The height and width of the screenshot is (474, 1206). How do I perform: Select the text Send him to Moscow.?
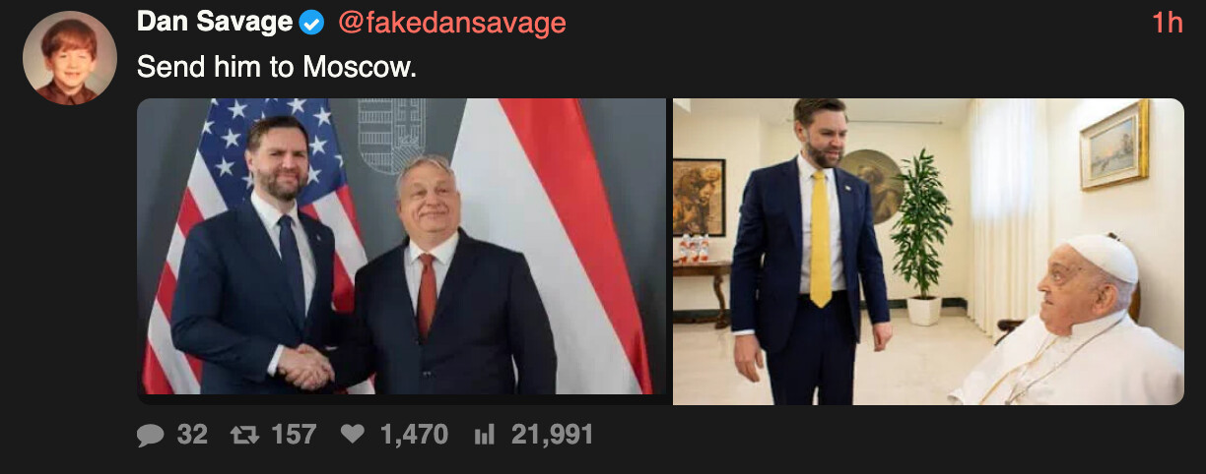click(x=277, y=67)
